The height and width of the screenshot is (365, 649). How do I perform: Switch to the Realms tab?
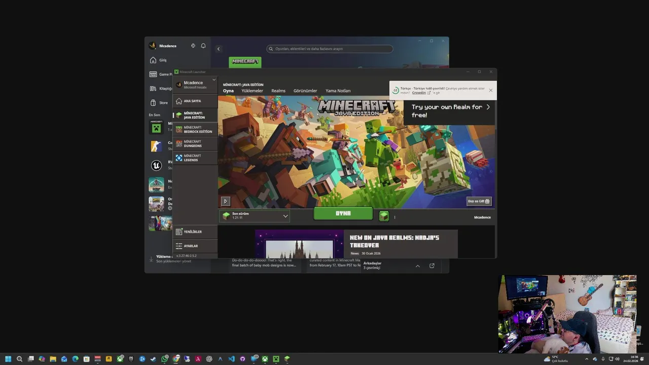tap(278, 91)
